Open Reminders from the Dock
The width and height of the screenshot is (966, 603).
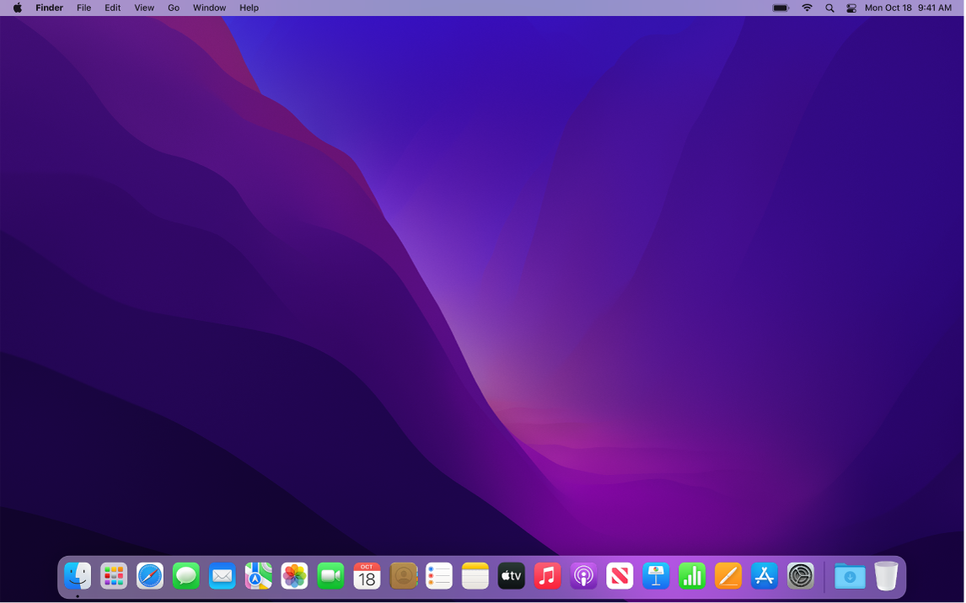[x=439, y=576]
